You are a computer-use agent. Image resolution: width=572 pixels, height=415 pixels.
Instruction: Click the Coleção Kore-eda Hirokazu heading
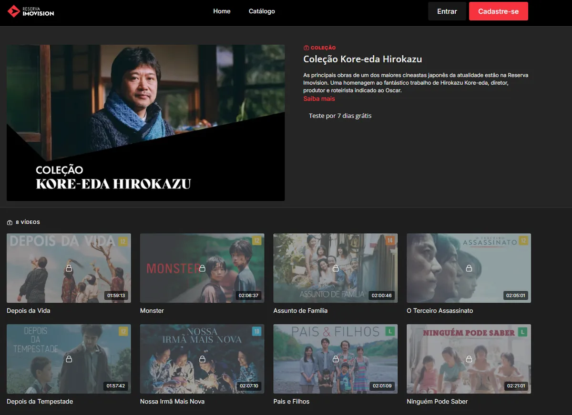coord(363,59)
